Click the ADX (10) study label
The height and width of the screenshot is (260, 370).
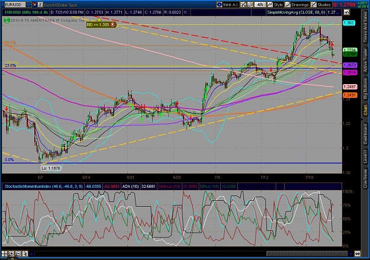tap(130, 187)
